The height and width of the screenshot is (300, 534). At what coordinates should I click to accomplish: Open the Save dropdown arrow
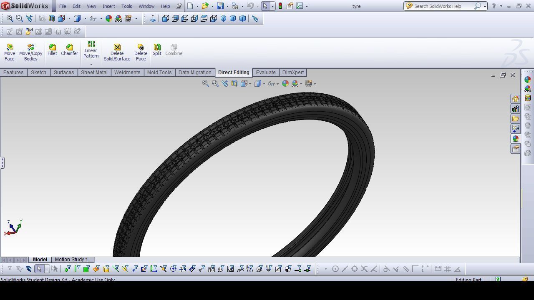(227, 6)
